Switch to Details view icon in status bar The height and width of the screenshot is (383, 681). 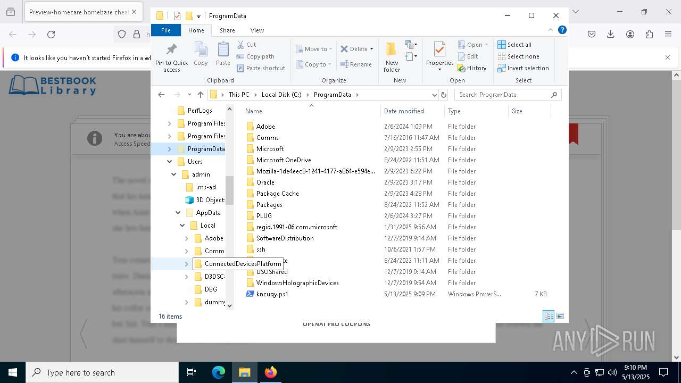pyautogui.click(x=549, y=316)
